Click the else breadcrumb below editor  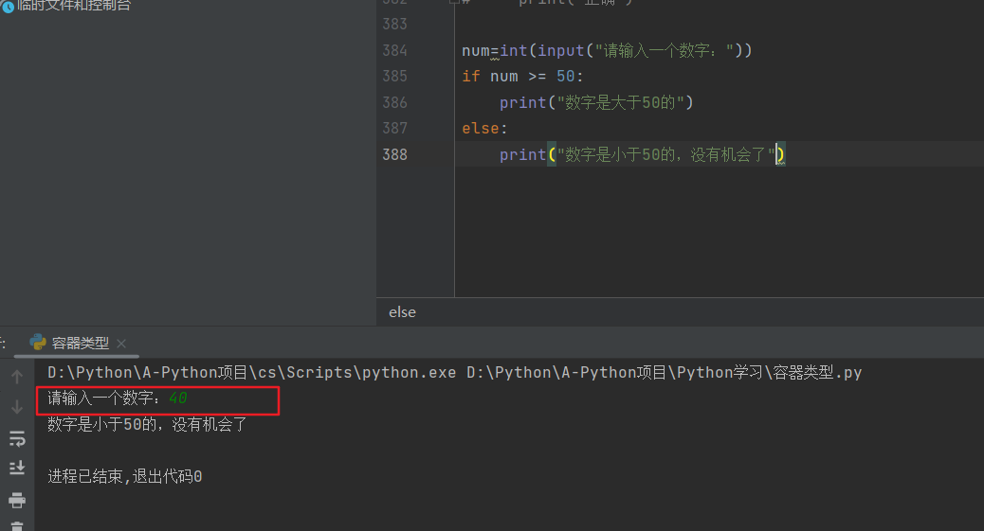coord(402,312)
